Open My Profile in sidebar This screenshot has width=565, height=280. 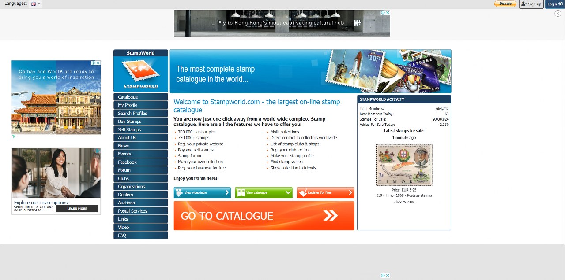pyautogui.click(x=141, y=105)
